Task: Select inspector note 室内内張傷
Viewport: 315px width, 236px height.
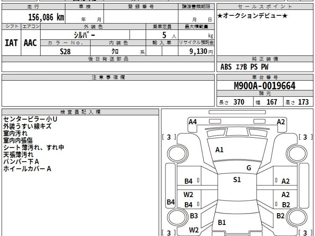Action: click(18, 141)
